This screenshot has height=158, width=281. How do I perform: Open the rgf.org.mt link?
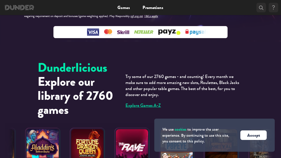point(136,16)
